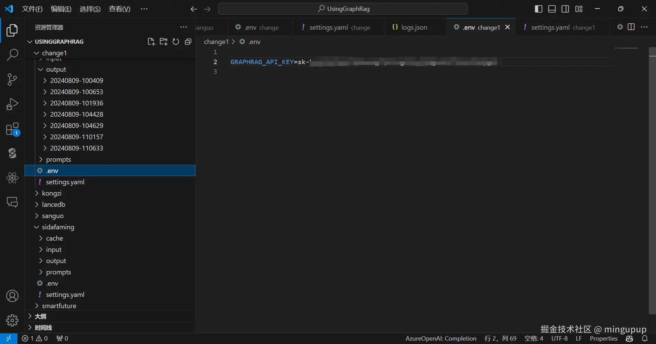Click the remote window indicator in status bar
The image size is (656, 344).
[x=9, y=338]
